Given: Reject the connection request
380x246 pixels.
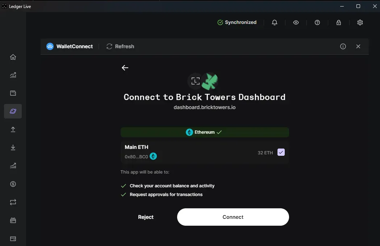Looking at the screenshot, I should [x=146, y=217].
